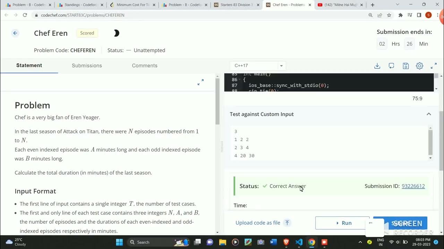
Task: Click the browser back arrow
Action: [6, 15]
